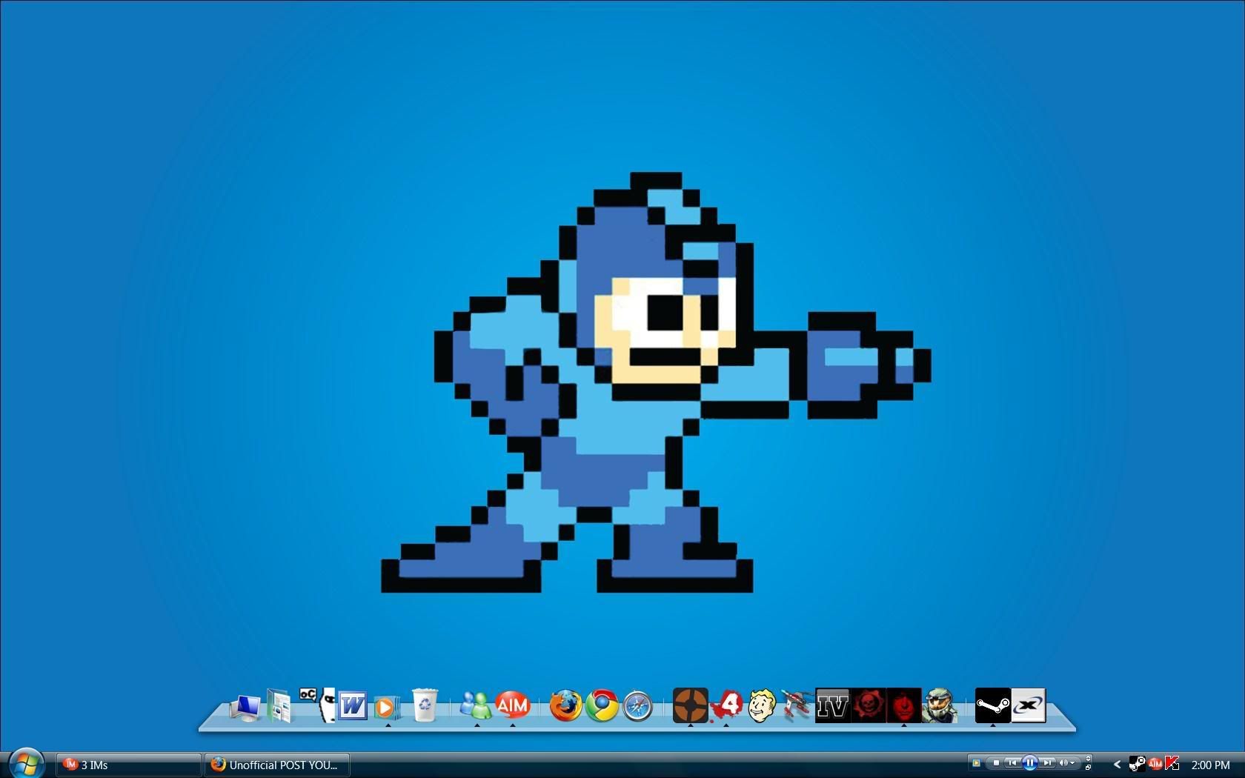1245x778 pixels.
Task: Open the 3 IMs taskbar button
Action: pyautogui.click(x=128, y=765)
